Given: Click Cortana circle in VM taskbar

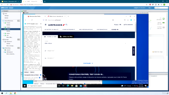Looking at the screenshot, I should [59, 86].
